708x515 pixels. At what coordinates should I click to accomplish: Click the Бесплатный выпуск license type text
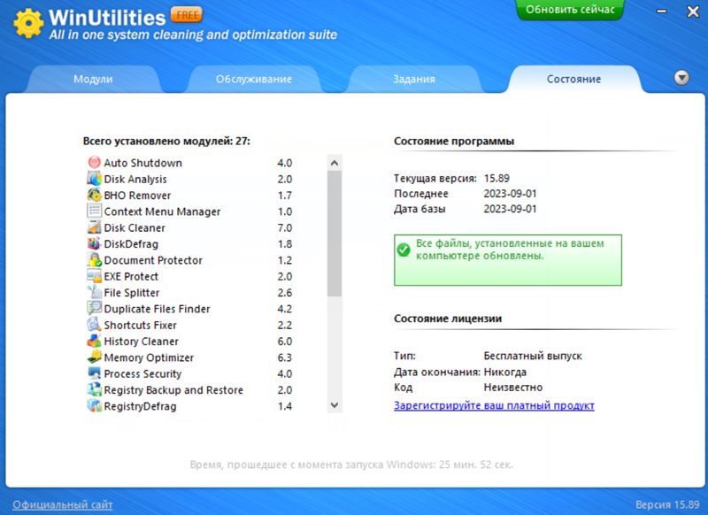pos(533,356)
